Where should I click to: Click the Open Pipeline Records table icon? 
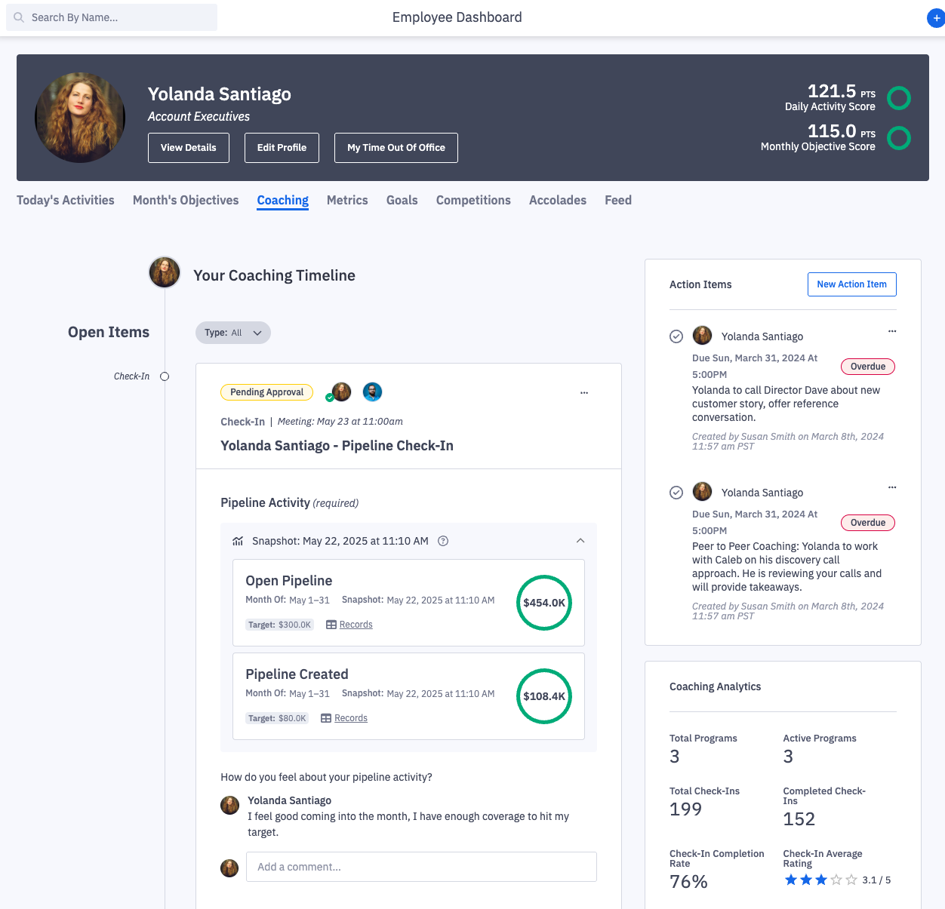[331, 625]
